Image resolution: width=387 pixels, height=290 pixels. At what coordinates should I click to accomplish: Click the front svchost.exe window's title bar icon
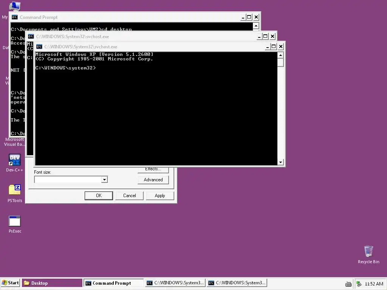tap(39, 46)
